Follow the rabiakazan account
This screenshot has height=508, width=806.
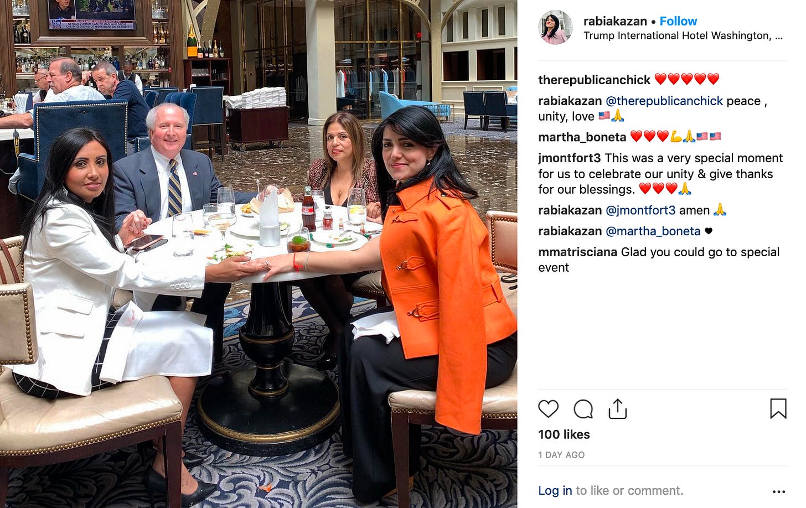tap(678, 21)
